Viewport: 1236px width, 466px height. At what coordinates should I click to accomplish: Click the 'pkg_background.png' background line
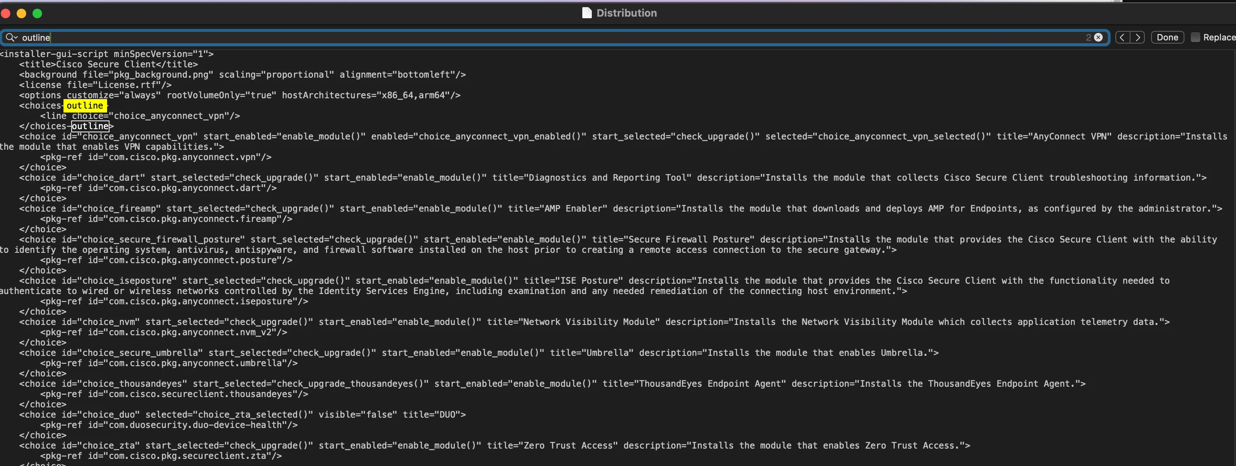(242, 75)
